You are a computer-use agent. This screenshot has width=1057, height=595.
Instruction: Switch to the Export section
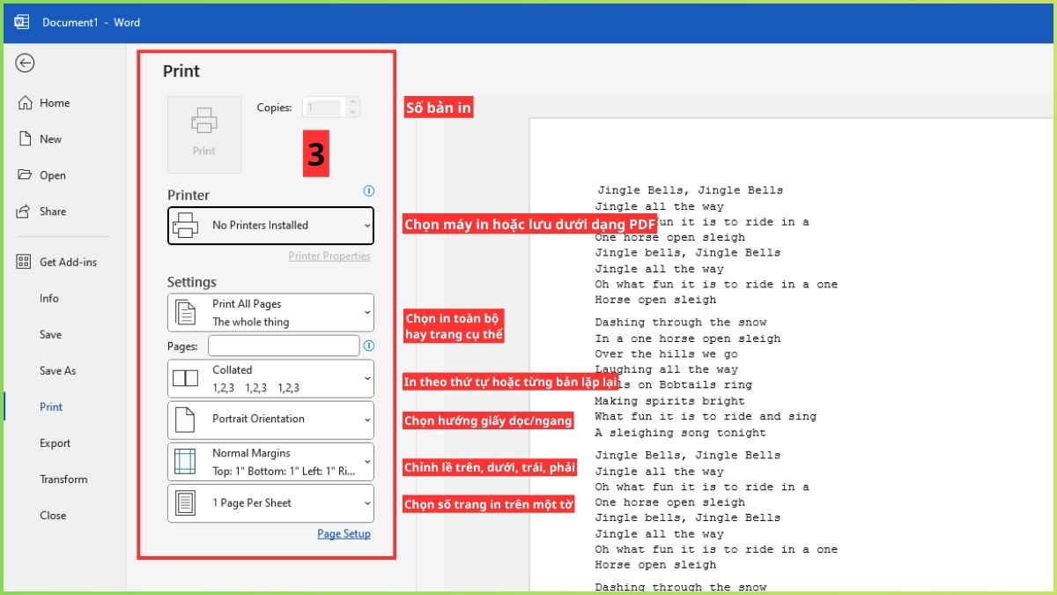pos(55,443)
